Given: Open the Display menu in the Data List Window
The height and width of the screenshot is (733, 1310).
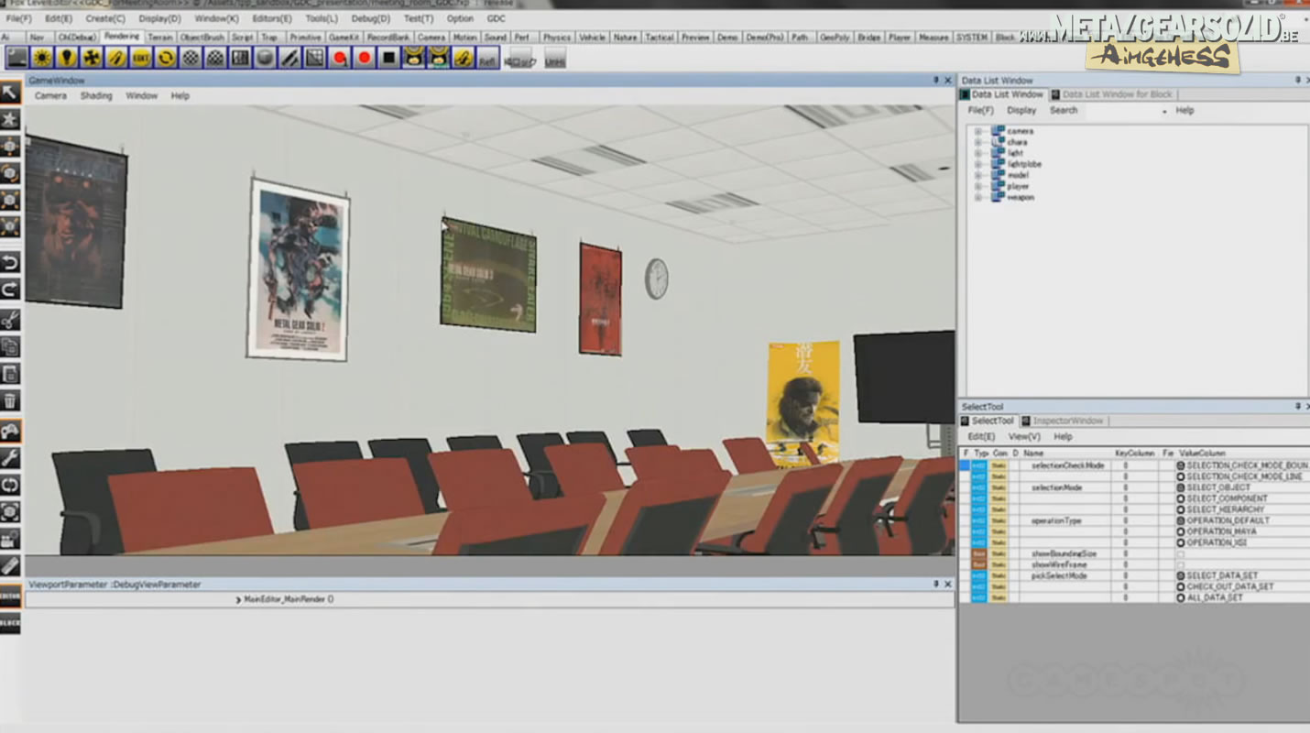Looking at the screenshot, I should coord(1021,110).
